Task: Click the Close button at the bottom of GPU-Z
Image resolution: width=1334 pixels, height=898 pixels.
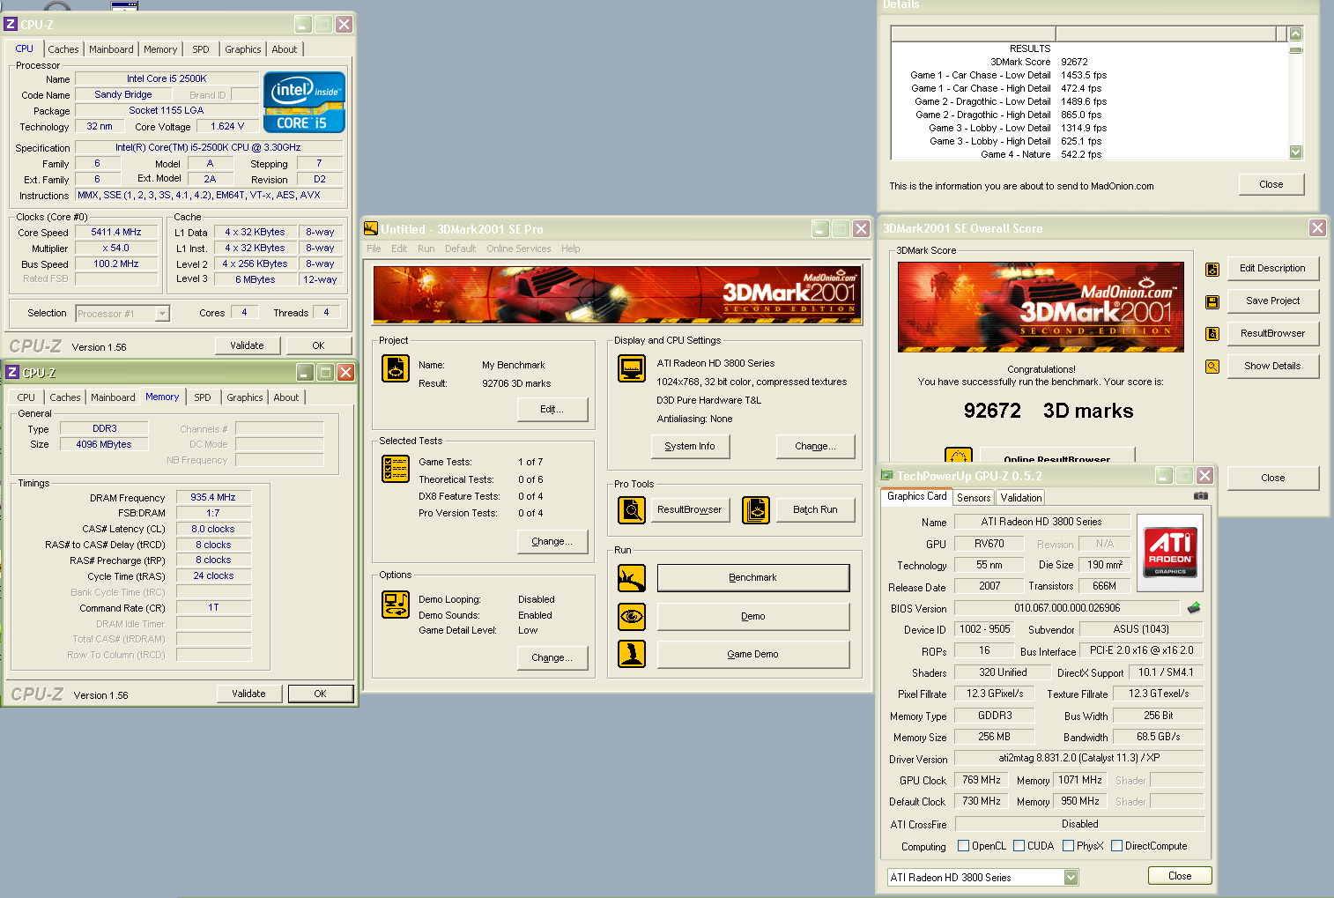Action: tap(1180, 876)
